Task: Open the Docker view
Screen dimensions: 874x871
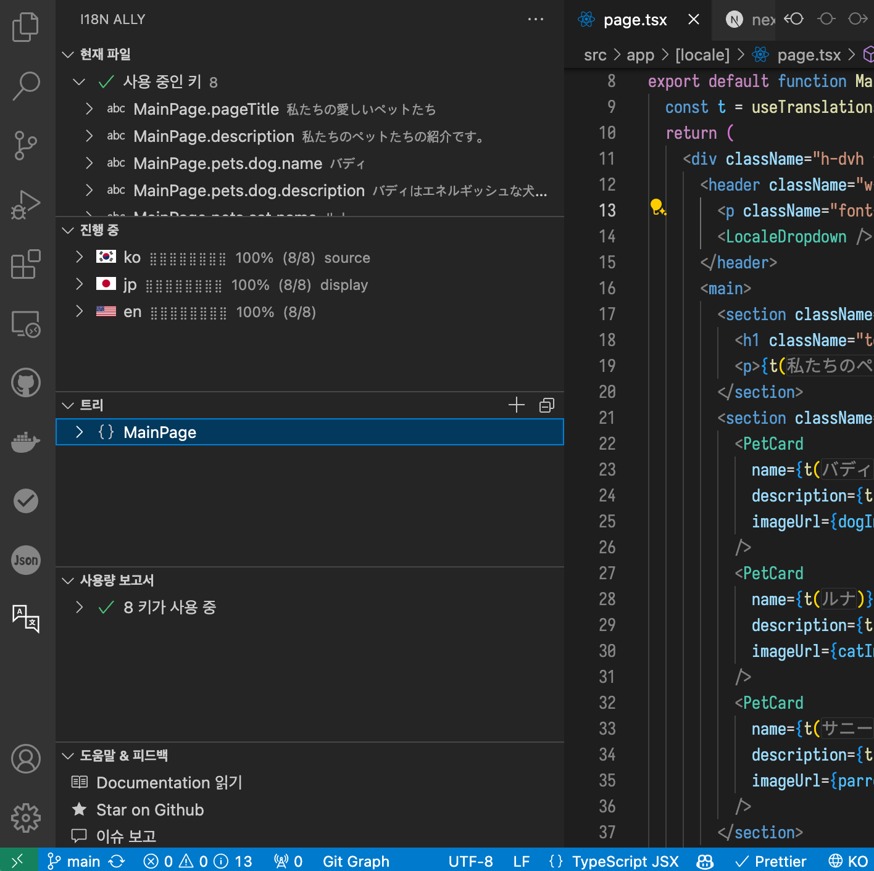Action: (x=25, y=442)
